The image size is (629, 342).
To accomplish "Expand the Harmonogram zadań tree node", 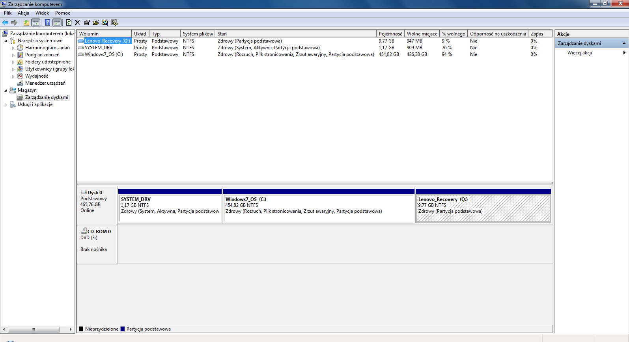I will pos(13,48).
